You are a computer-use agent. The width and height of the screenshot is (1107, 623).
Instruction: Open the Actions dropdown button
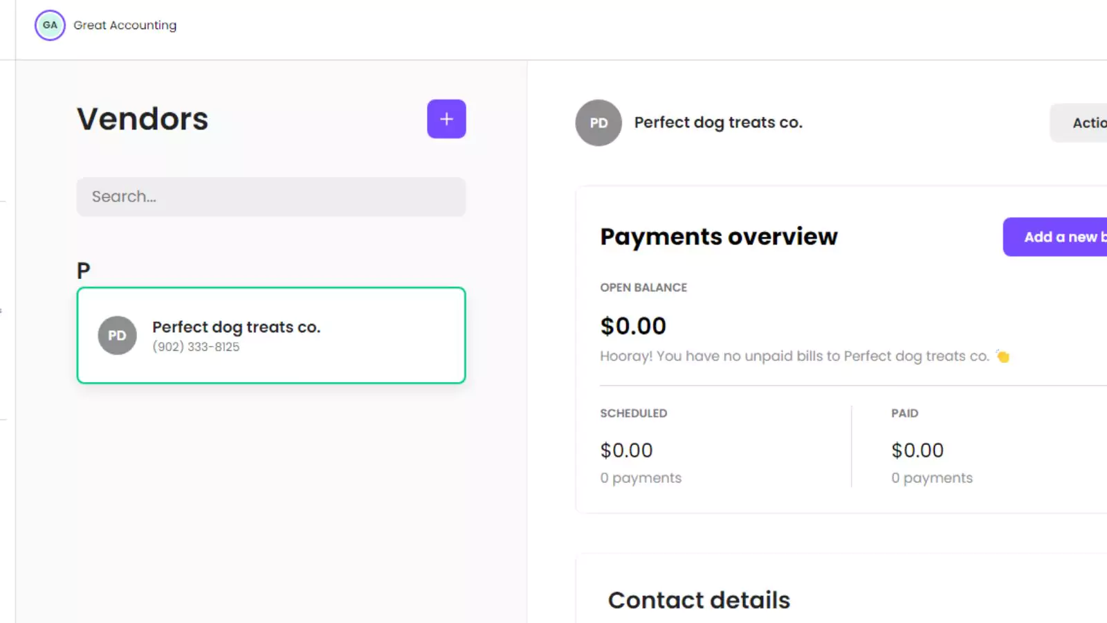[x=1079, y=123]
